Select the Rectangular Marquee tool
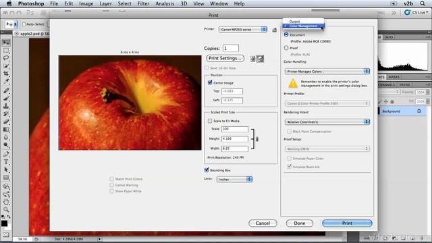432x243 pixels. click(6, 51)
